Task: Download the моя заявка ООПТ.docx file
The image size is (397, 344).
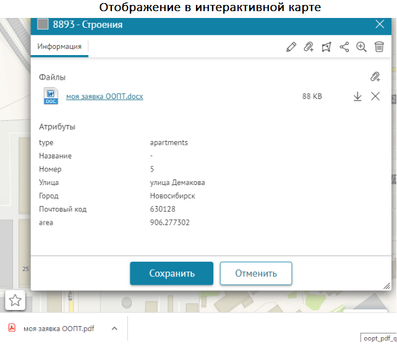Action: click(x=357, y=97)
